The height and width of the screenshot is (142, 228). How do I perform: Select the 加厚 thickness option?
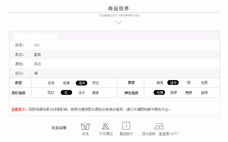tap(204, 83)
